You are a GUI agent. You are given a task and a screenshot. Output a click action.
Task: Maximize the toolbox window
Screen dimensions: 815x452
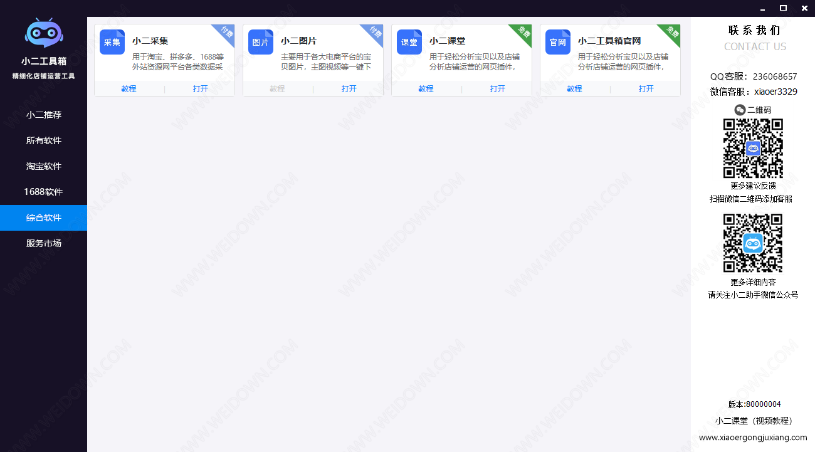(x=783, y=8)
